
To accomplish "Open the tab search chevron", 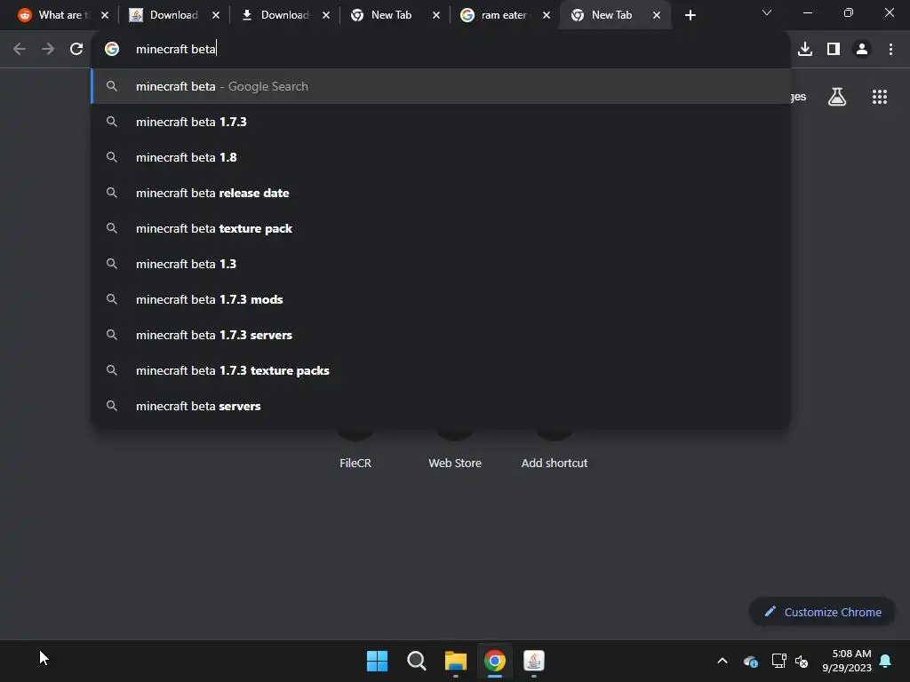I will tap(767, 12).
